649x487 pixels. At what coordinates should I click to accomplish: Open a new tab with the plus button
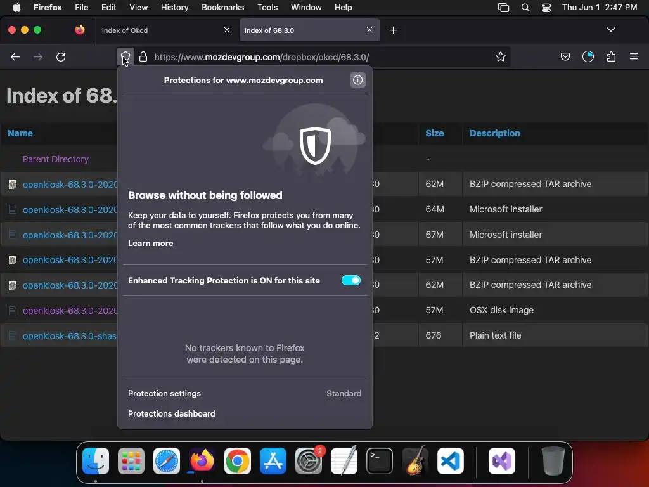tap(393, 30)
